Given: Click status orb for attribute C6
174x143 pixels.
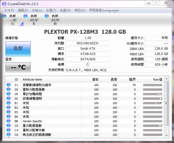Looking at the screenshot, I should [x=8, y=135].
